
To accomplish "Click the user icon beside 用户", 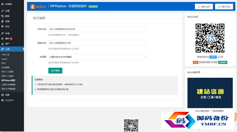I will (x=2, y=44).
